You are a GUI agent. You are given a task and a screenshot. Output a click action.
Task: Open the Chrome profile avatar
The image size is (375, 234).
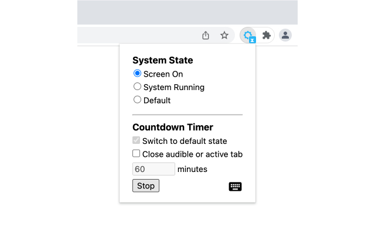coord(285,35)
